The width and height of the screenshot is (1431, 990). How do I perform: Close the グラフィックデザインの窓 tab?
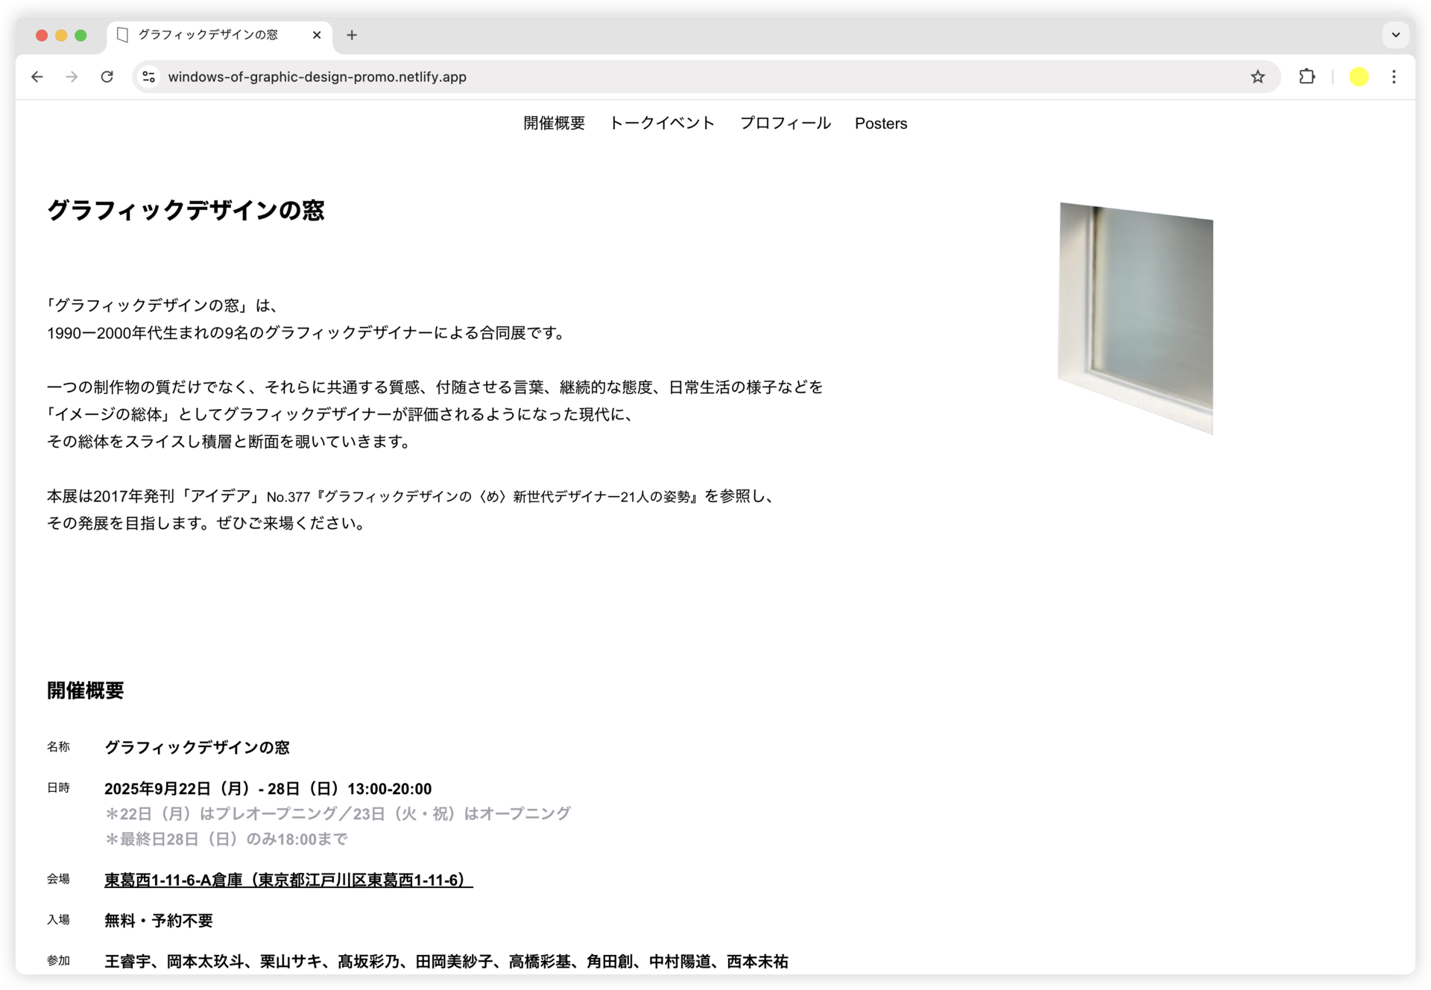pyautogui.click(x=317, y=35)
